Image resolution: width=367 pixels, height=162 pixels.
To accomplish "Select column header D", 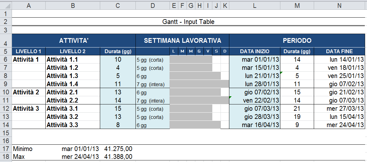I will (x=152, y=5).
